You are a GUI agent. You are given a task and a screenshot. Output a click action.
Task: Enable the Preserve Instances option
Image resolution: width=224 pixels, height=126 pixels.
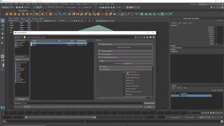click(124, 89)
